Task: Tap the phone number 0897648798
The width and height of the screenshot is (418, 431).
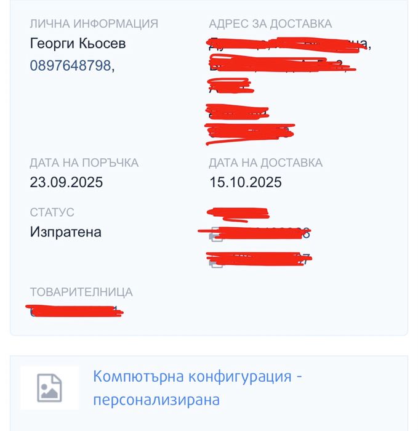Action: [x=71, y=65]
